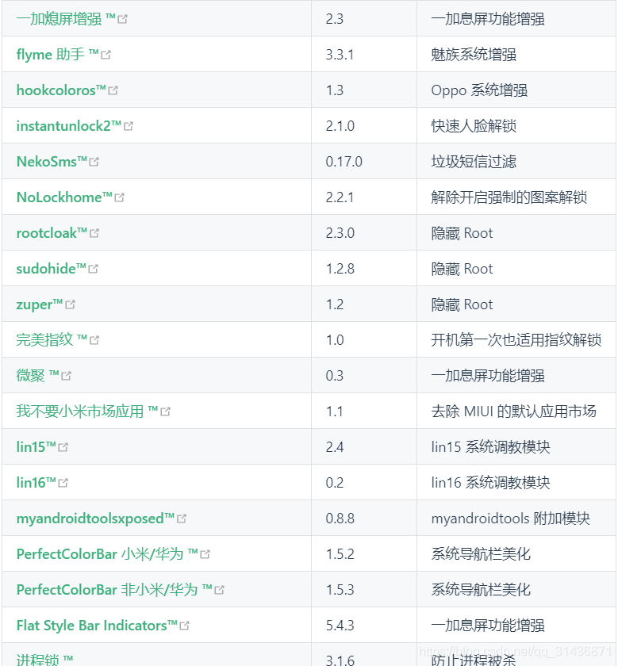This screenshot has width=618, height=666.
Task: Click external-link icon beside rootcloak
Action: point(94,233)
